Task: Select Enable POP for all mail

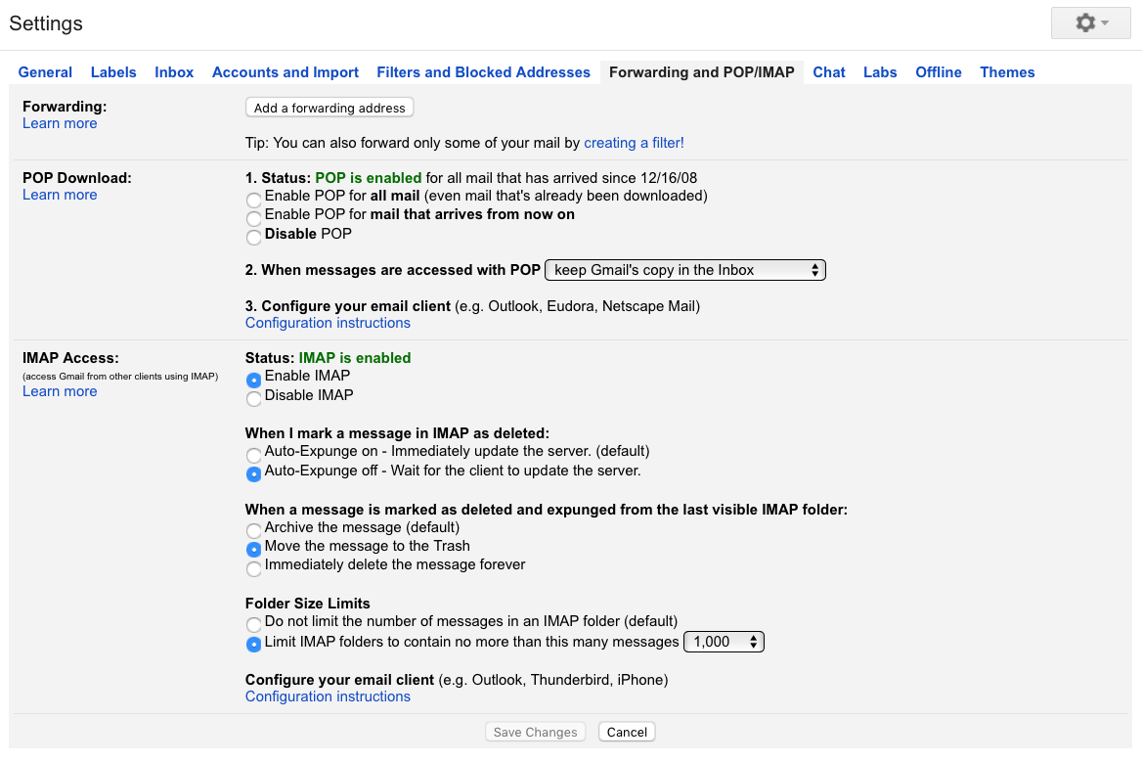Action: [x=254, y=198]
